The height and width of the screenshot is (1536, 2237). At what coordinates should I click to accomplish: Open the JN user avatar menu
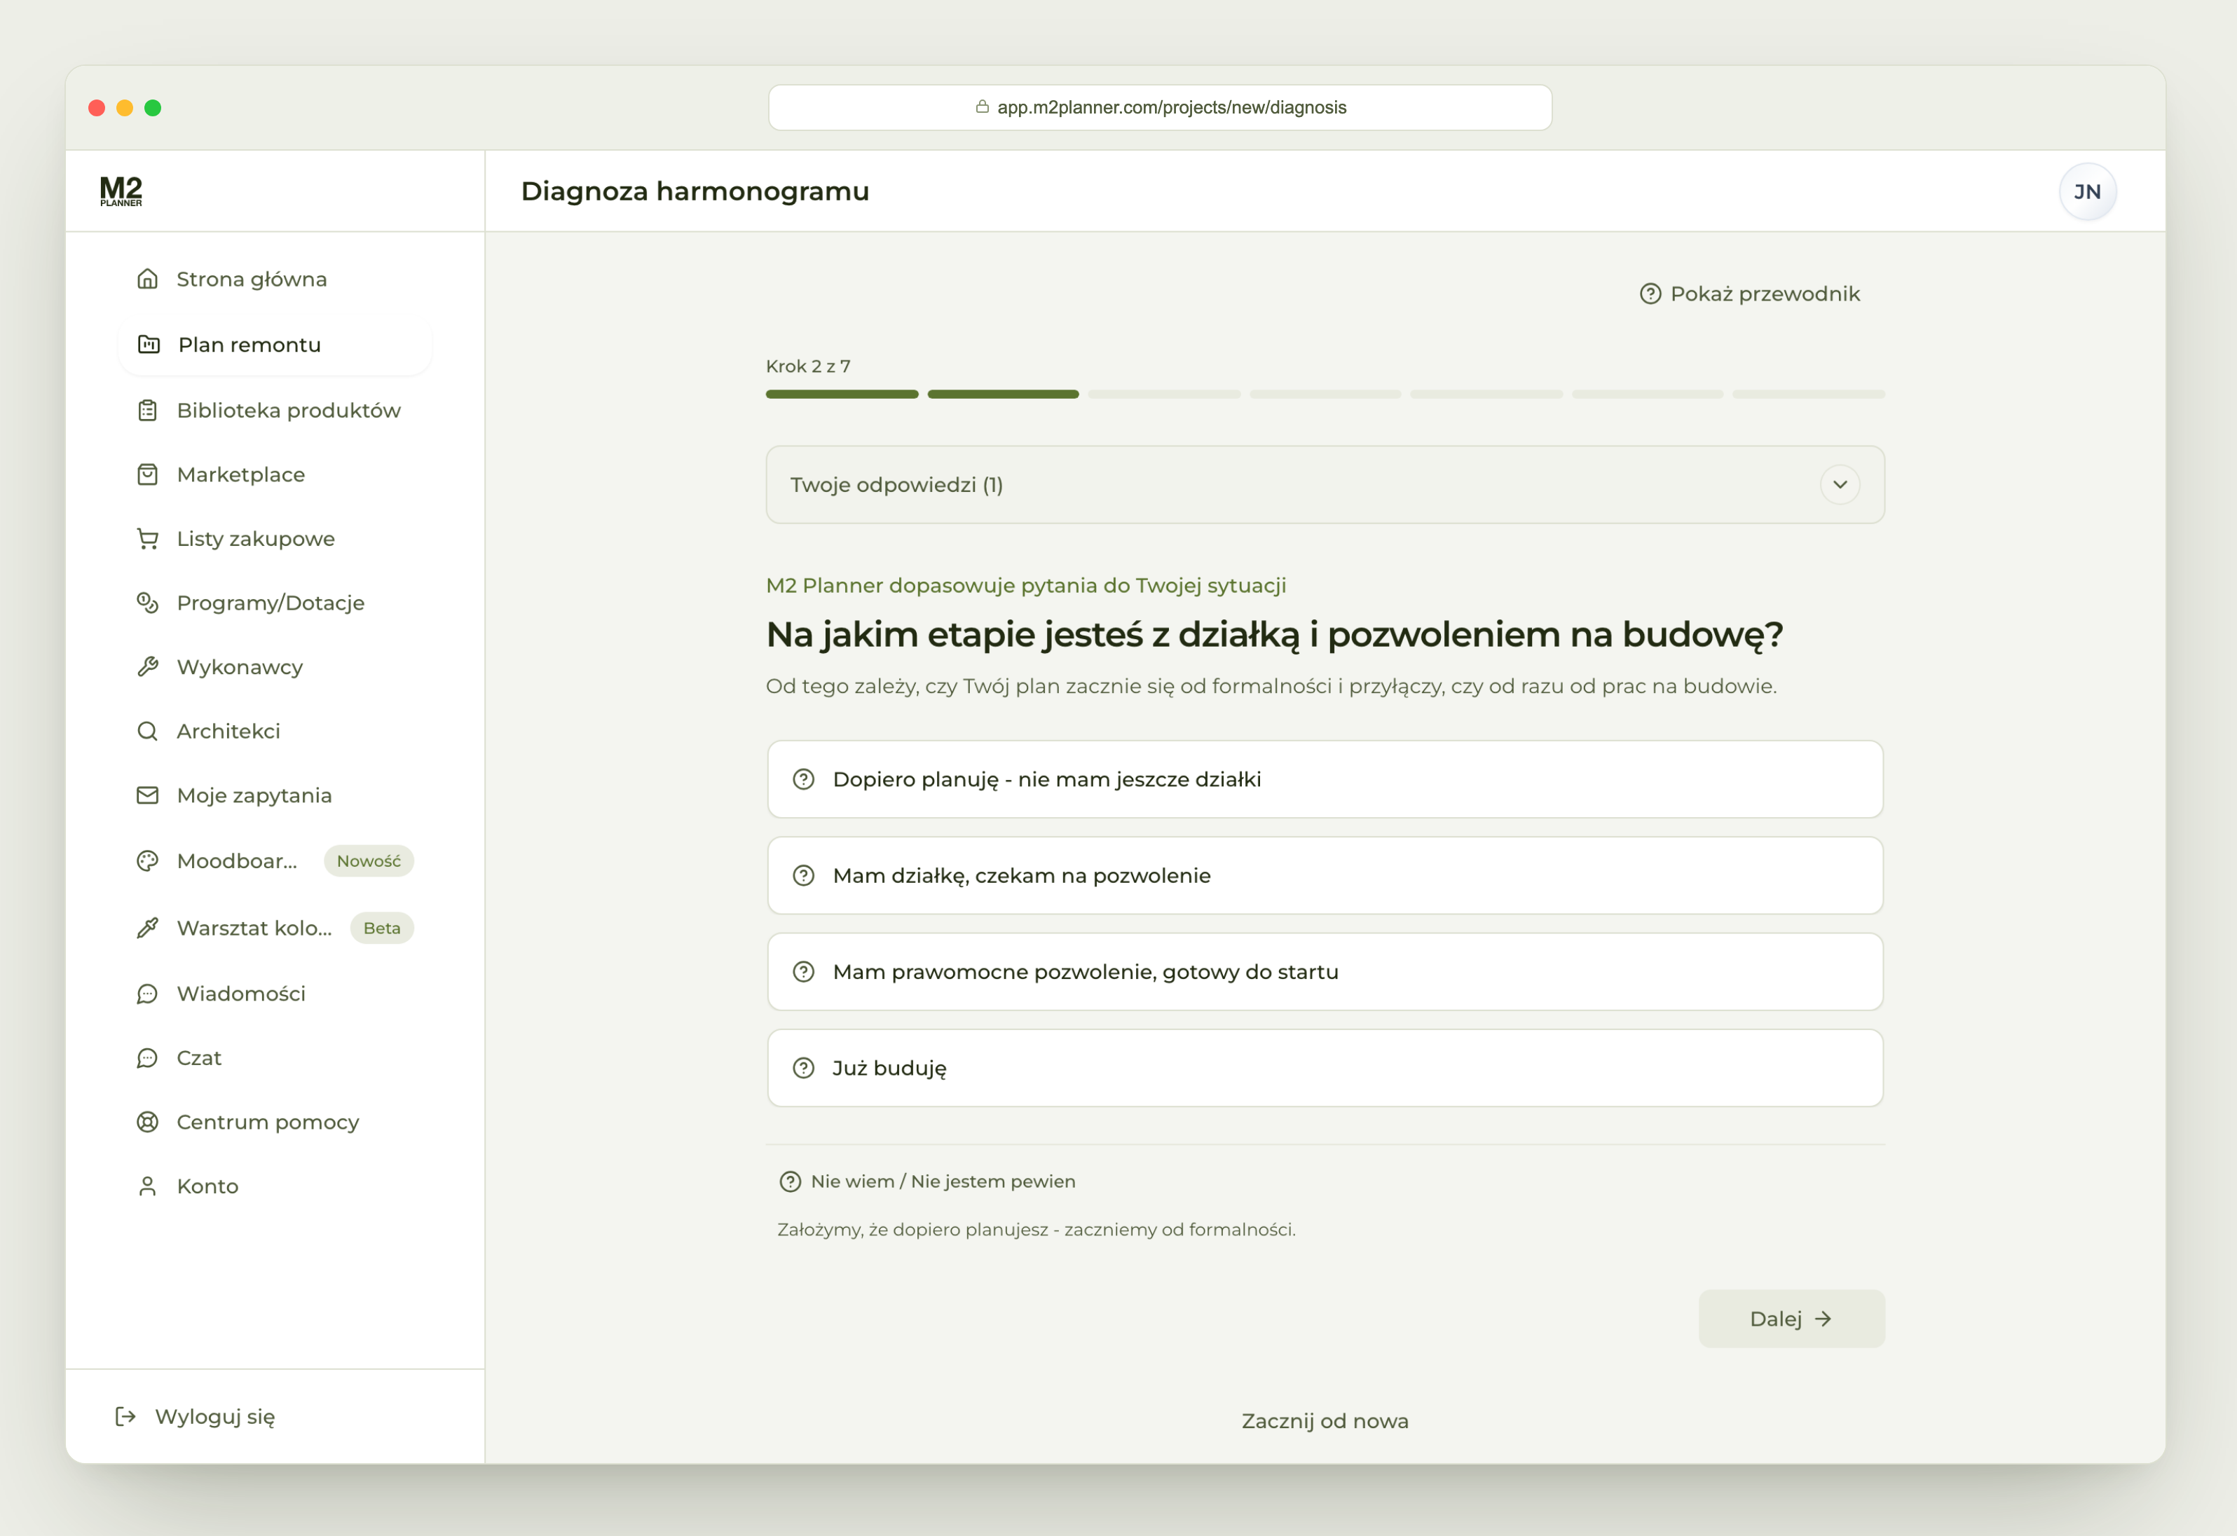(x=2087, y=191)
